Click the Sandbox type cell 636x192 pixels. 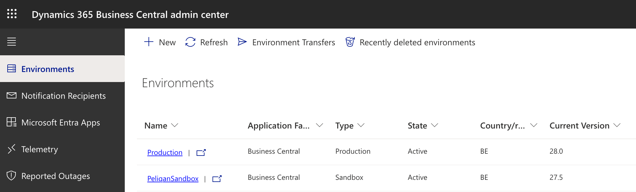point(349,177)
